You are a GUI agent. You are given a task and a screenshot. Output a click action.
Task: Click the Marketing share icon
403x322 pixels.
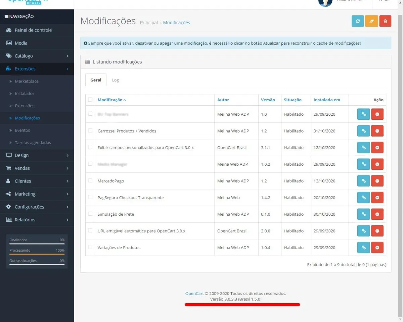[9, 194]
